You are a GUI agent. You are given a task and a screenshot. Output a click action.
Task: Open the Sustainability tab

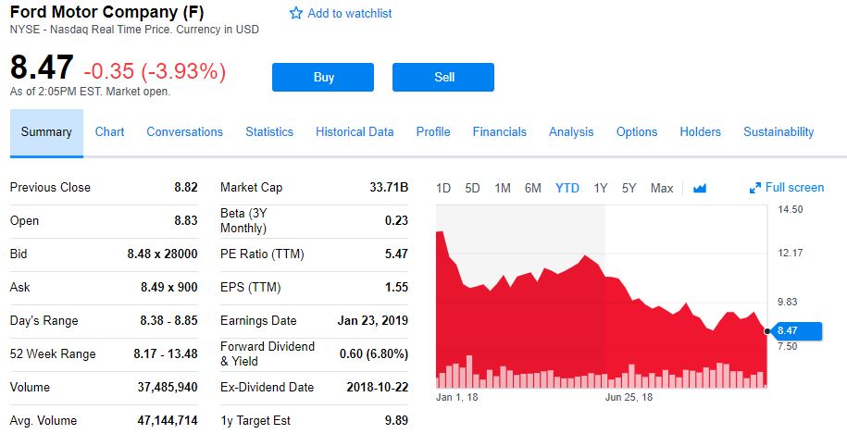pos(778,131)
